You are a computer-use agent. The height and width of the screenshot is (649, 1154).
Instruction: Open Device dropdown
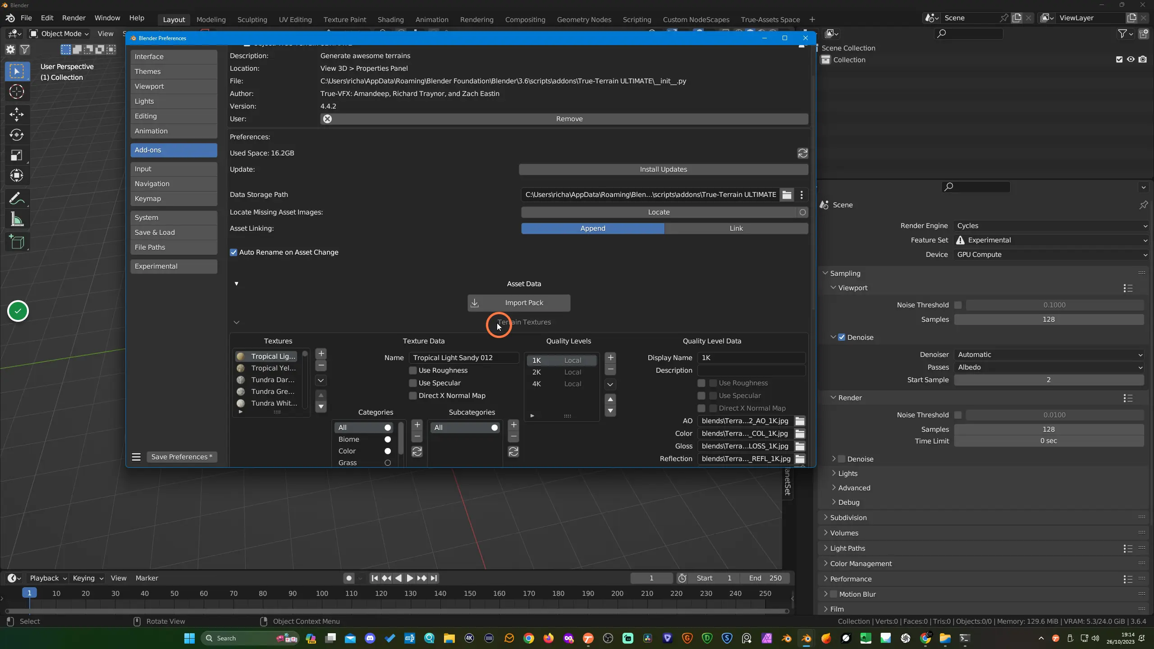pyautogui.click(x=1051, y=255)
